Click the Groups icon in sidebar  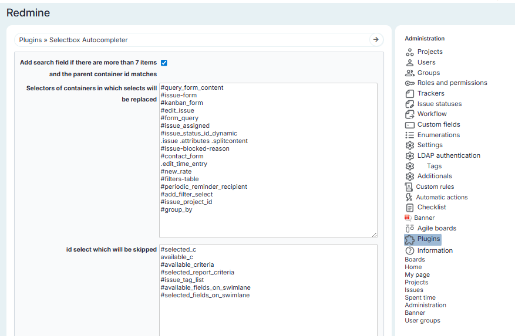pos(410,73)
